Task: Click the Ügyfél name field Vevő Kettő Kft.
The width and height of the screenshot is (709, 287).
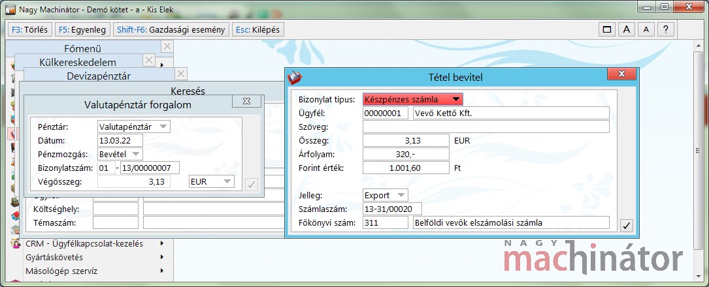Action: click(511, 113)
